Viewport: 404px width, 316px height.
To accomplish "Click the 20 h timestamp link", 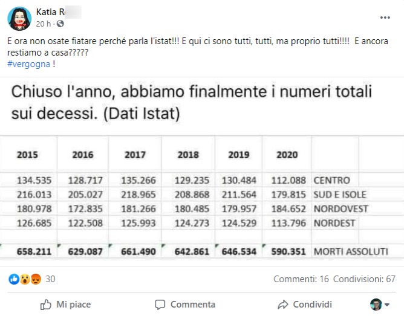I will tap(44, 24).
